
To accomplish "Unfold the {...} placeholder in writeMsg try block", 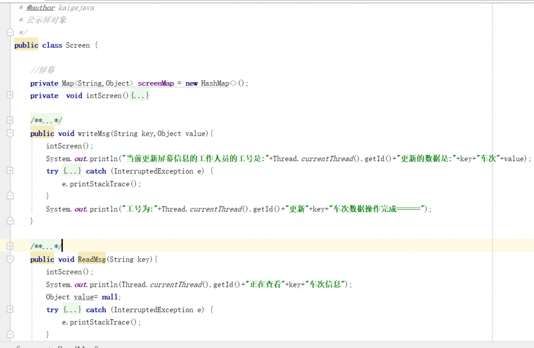I will tap(72, 171).
